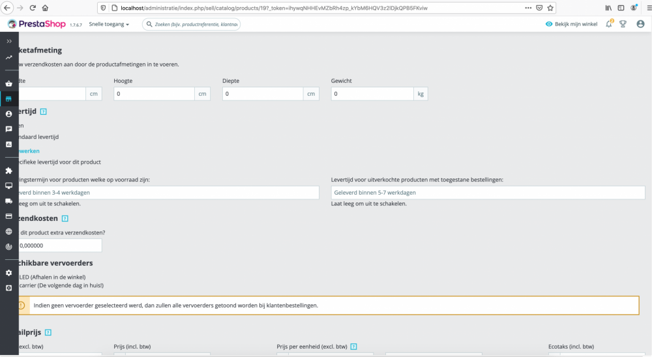Open the employee profile avatar icon

click(x=640, y=24)
